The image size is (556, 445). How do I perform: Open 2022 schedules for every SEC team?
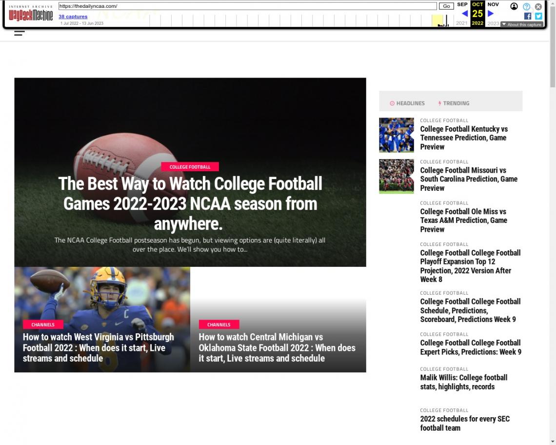pyautogui.click(x=465, y=424)
